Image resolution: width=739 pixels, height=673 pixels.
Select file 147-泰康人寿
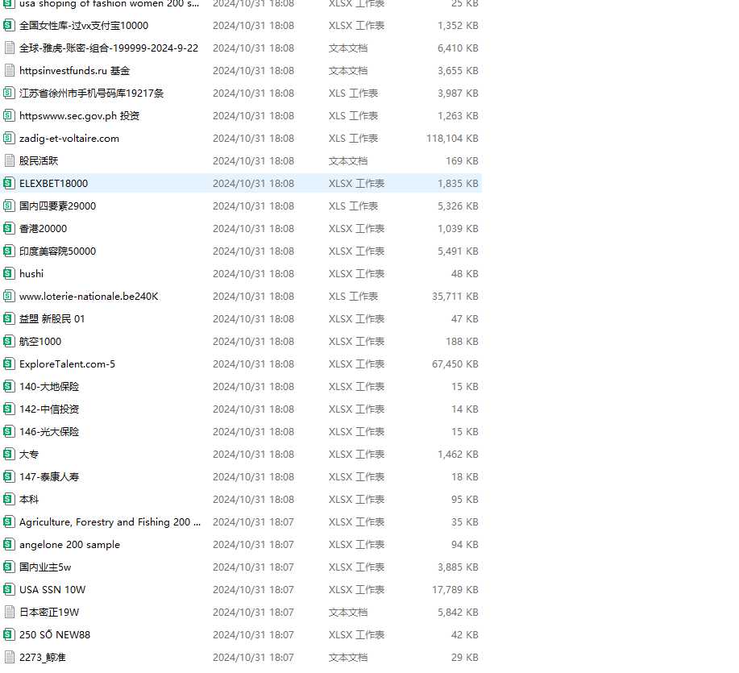coord(49,477)
